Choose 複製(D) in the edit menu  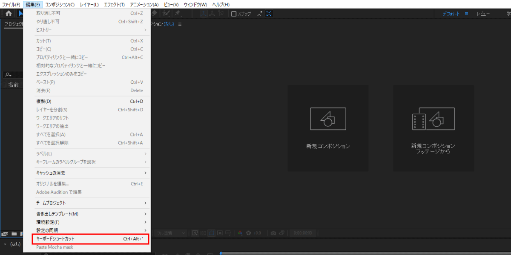(86, 101)
